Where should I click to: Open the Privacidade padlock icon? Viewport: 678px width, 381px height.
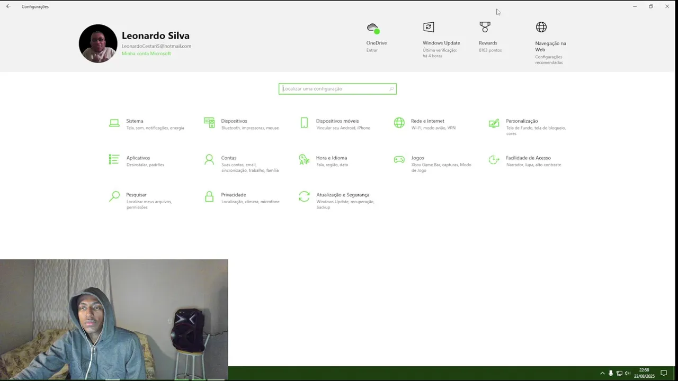pos(209,196)
